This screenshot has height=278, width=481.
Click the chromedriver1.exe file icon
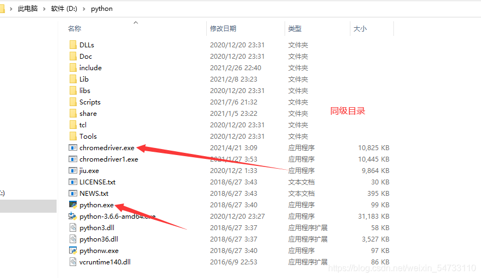click(x=73, y=159)
